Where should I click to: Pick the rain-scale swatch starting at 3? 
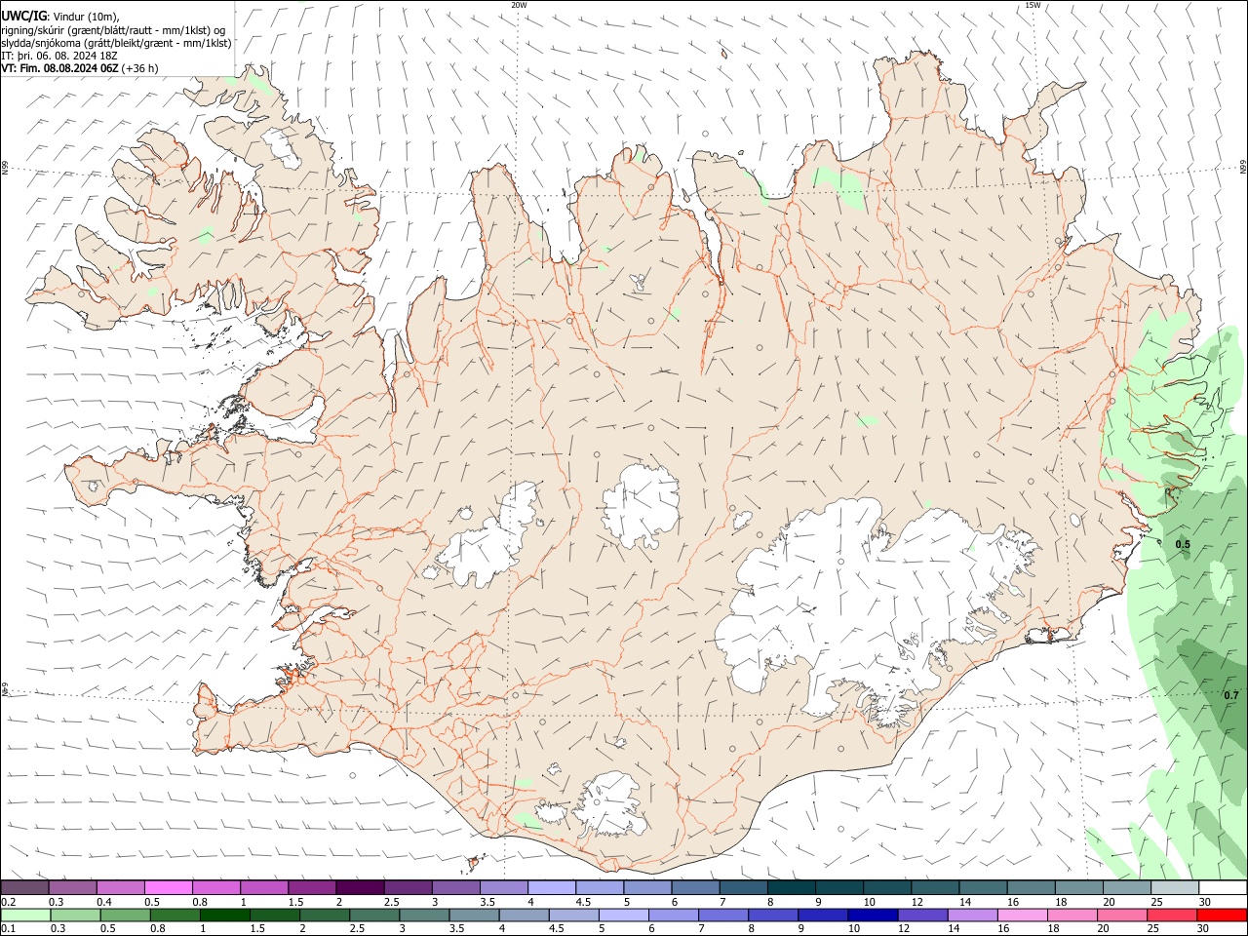pyautogui.click(x=424, y=916)
